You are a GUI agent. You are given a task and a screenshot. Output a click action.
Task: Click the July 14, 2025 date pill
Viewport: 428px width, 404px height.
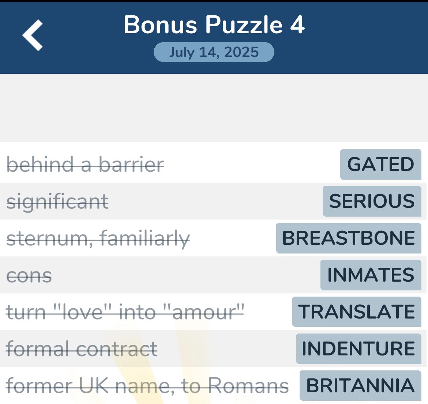[x=214, y=52]
